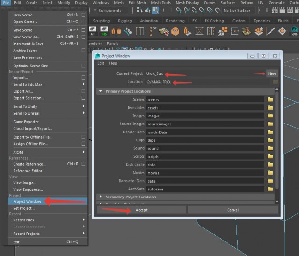This screenshot has width=299, height=256.
Task: Click the No Live Surface field
Action: pos(238,10)
